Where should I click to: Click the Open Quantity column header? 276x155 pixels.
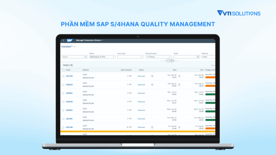(126, 70)
